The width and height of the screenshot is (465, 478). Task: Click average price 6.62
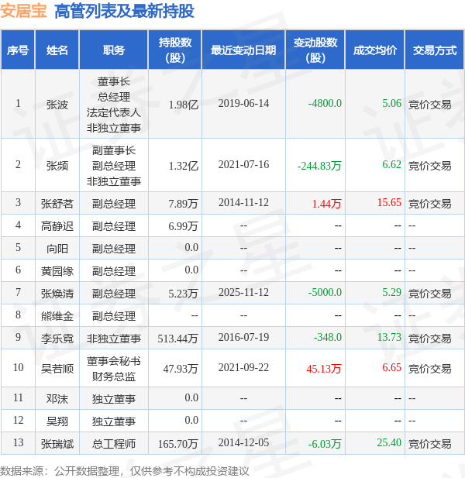coord(392,164)
